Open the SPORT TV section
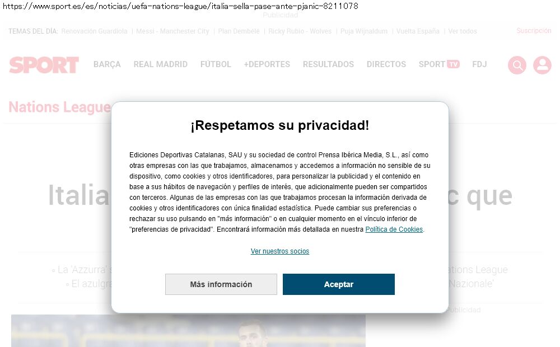Viewport: 560px width, 347px height. pos(439,64)
